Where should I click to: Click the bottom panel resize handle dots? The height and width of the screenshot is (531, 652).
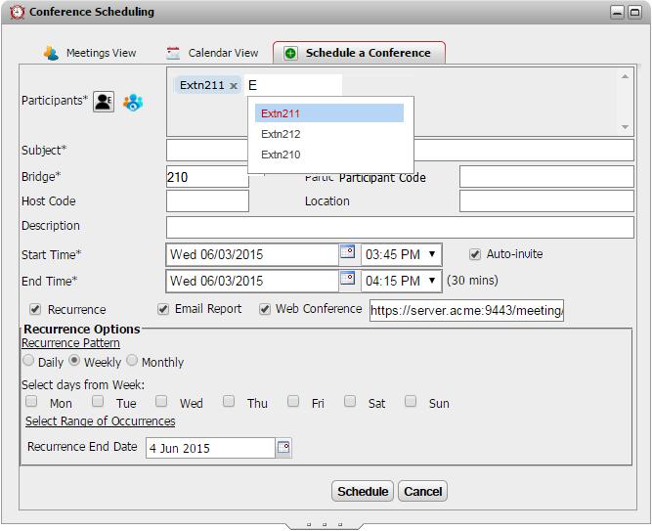[x=325, y=524]
